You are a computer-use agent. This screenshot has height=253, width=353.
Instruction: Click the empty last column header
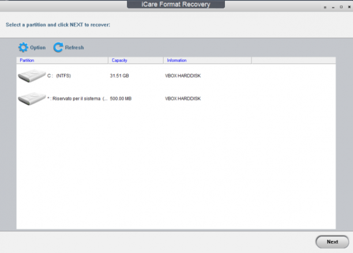point(294,61)
